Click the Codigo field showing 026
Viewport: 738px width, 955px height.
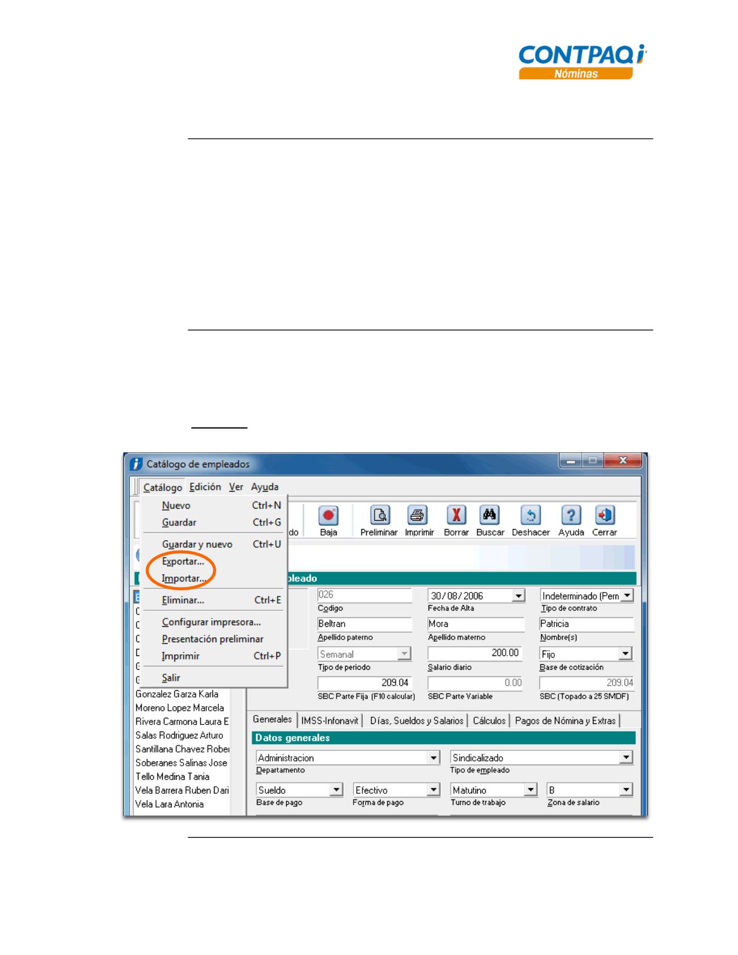365,595
